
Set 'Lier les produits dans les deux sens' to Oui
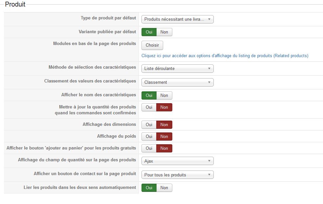point(149,188)
